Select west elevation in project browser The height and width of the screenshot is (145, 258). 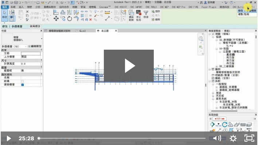click(230, 63)
